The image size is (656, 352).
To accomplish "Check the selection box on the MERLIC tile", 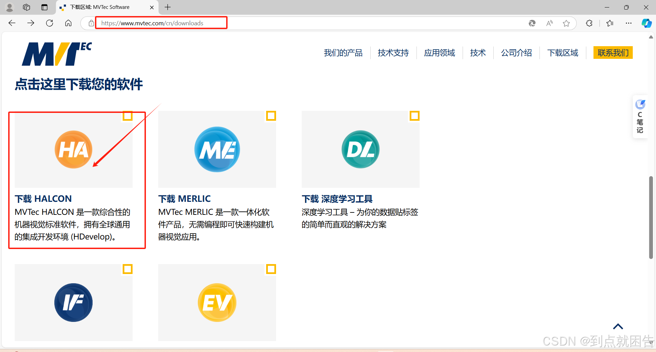I will point(271,116).
